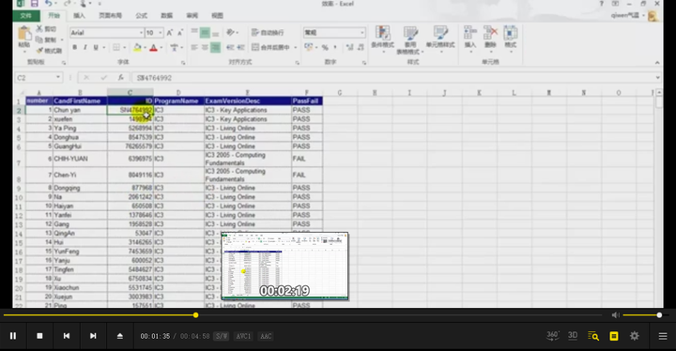The image size is (676, 351).
Task: Skip to the next track
Action: coord(93,335)
